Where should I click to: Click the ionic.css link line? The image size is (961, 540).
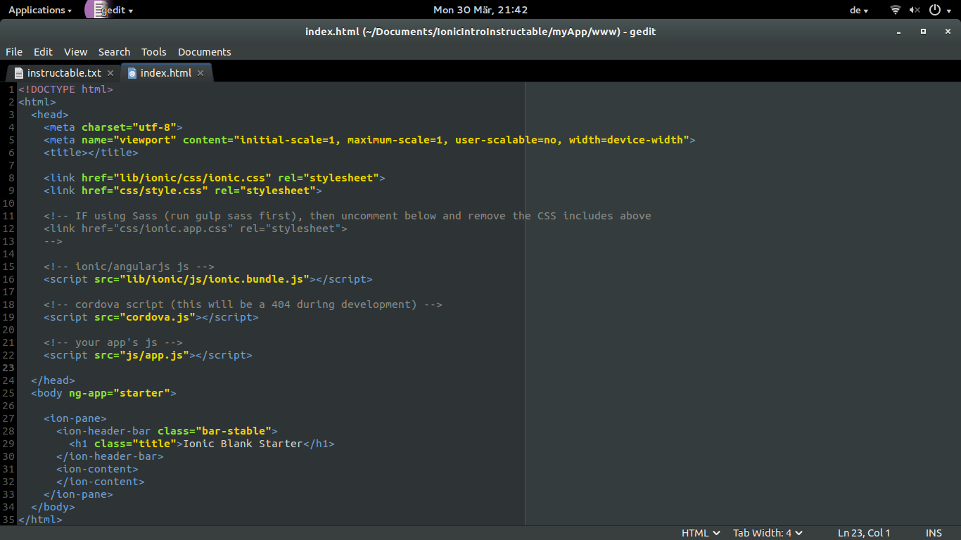coord(215,178)
